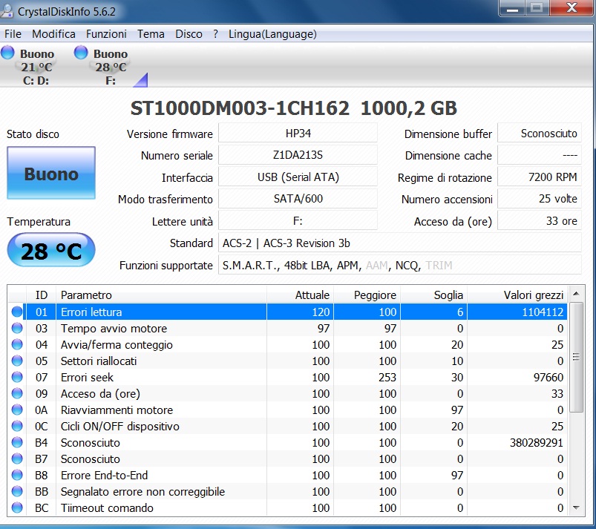Click the status icon of row 07 Errori seek
596x529 pixels.
pyautogui.click(x=17, y=377)
